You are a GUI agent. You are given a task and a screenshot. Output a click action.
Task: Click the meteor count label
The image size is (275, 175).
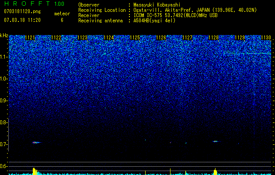tap(62, 14)
